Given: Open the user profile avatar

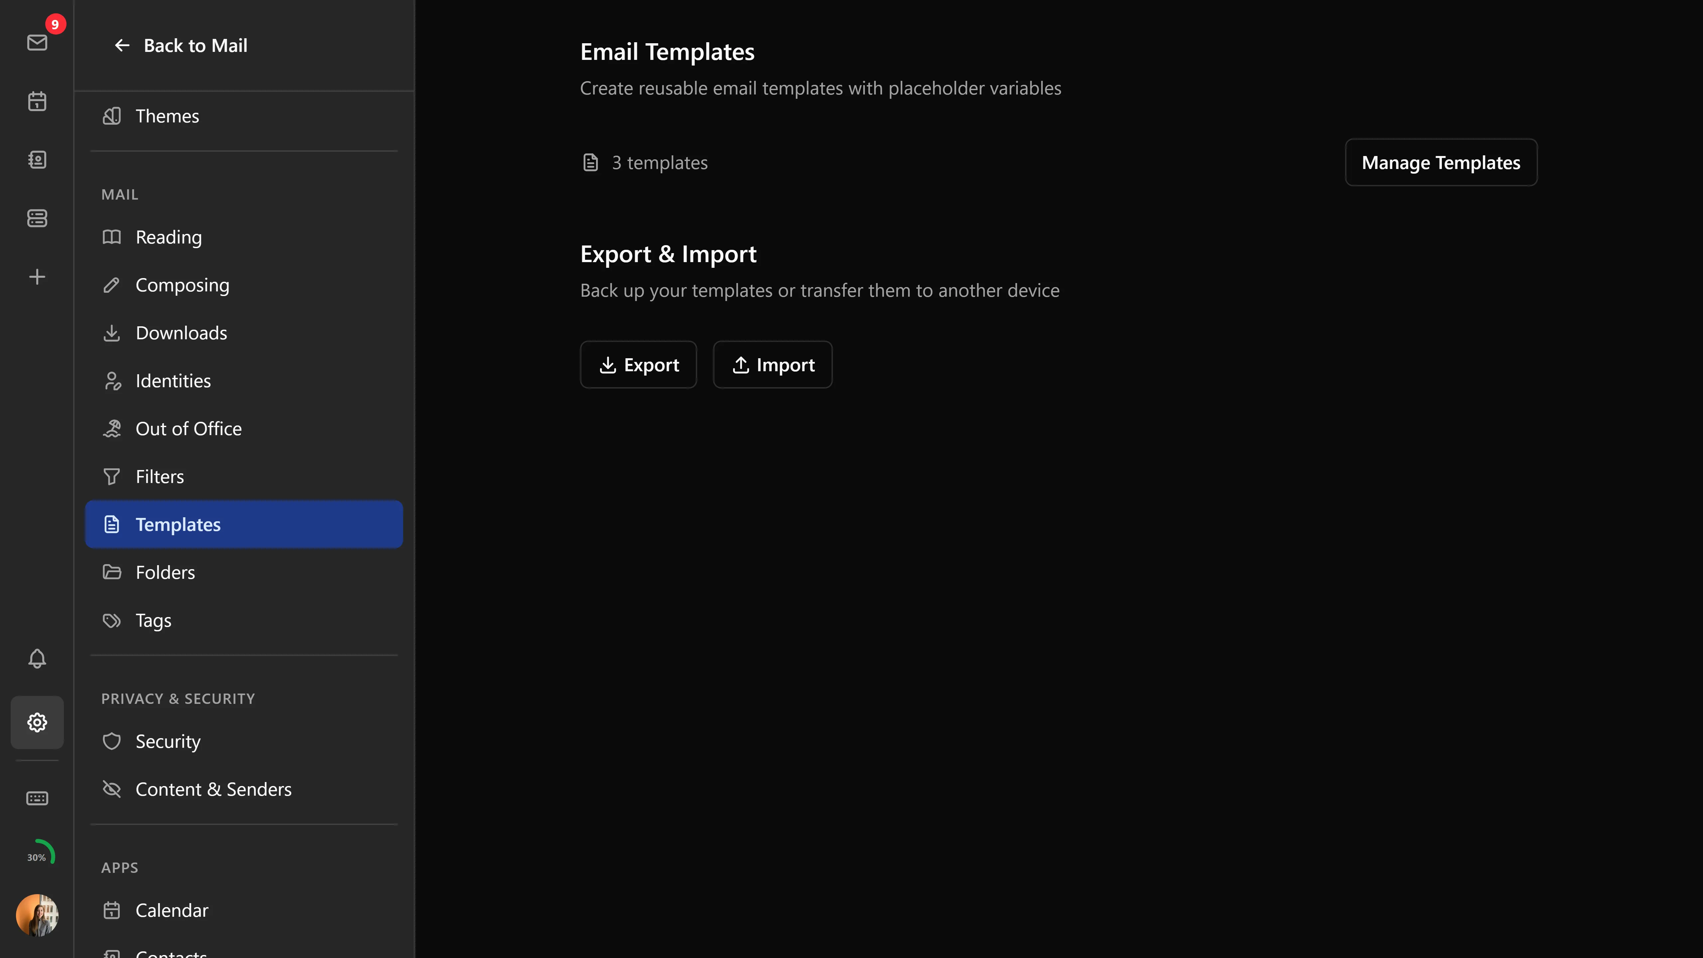Looking at the screenshot, I should [37, 915].
